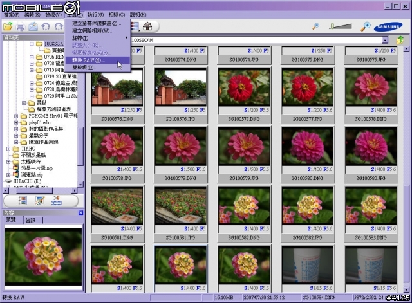
Task: Expand the 0715 阿里 folder node
Action: pos(32,70)
